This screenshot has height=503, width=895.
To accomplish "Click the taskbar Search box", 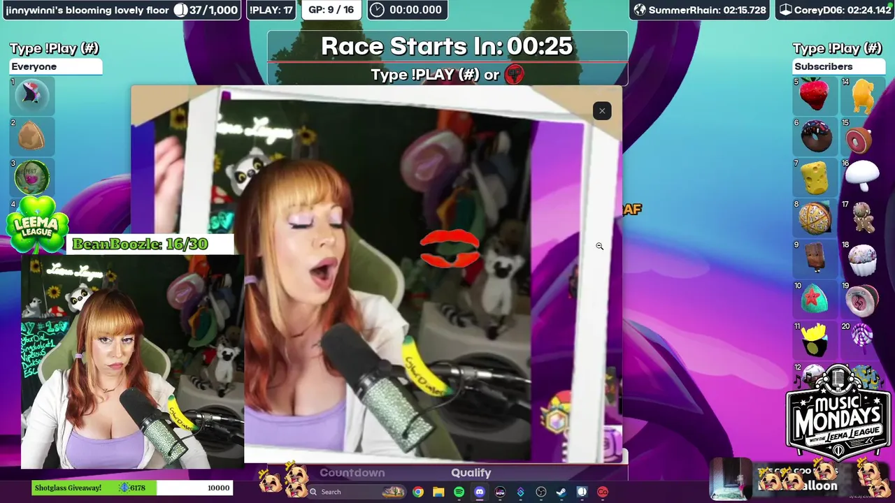I will [355, 492].
